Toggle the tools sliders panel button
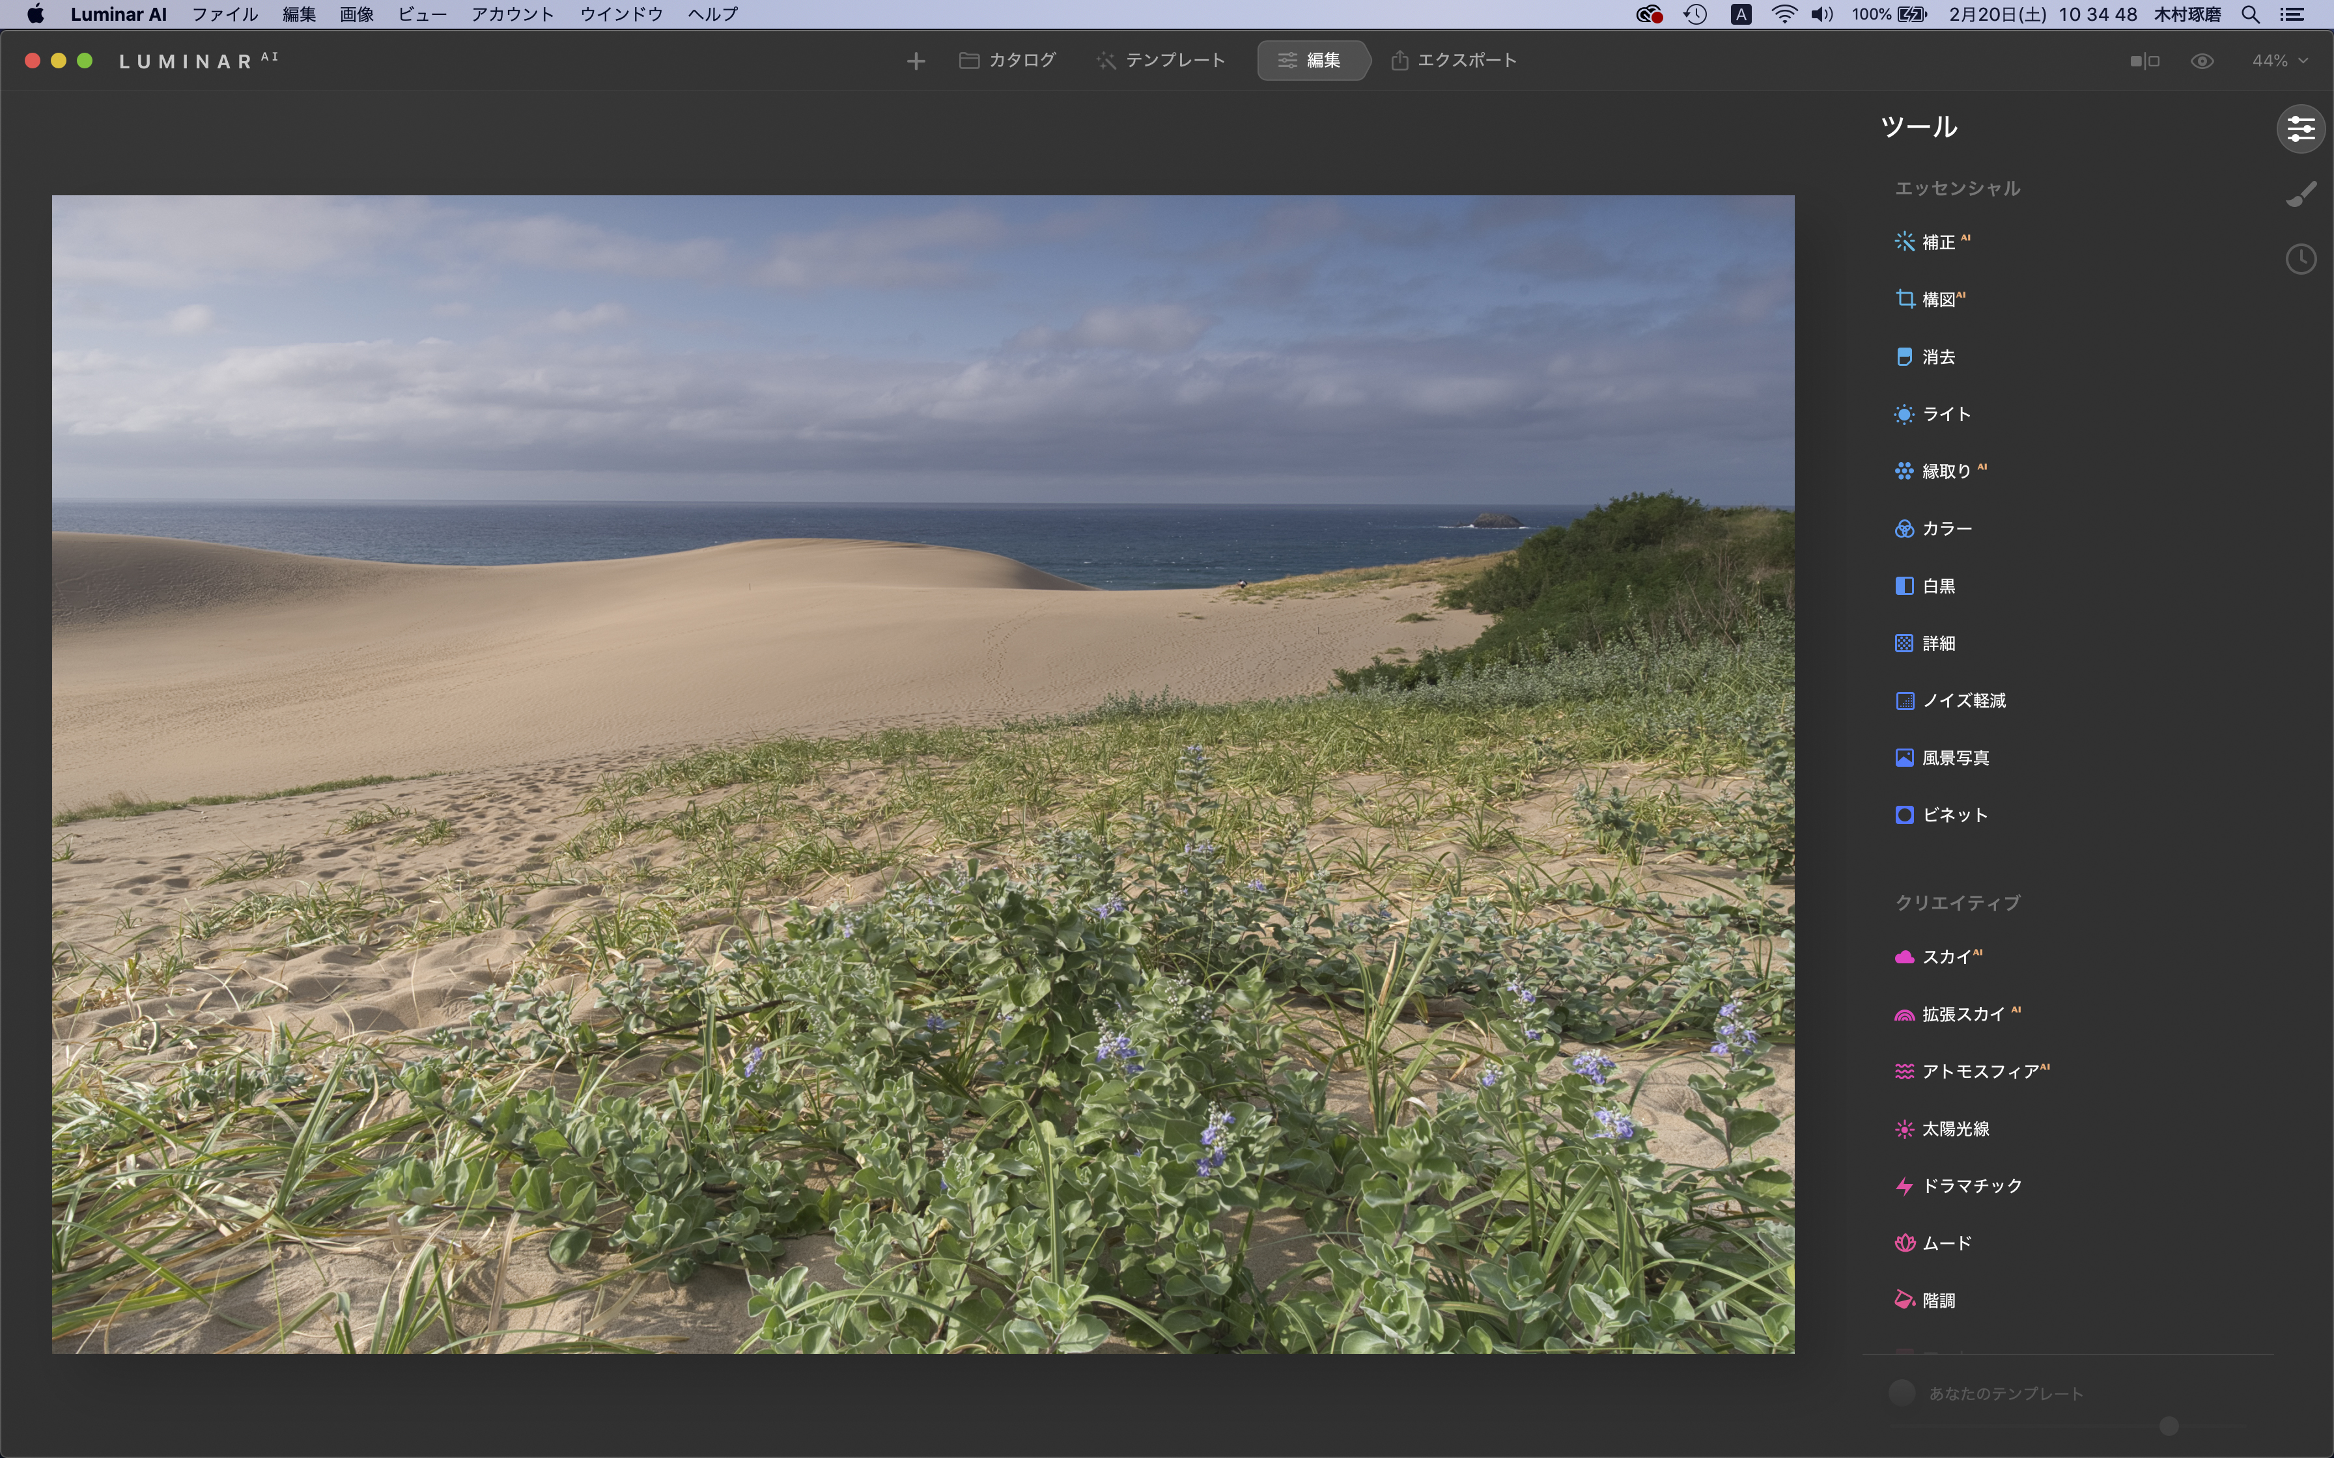Image resolution: width=2334 pixels, height=1458 pixels. pos(2300,128)
